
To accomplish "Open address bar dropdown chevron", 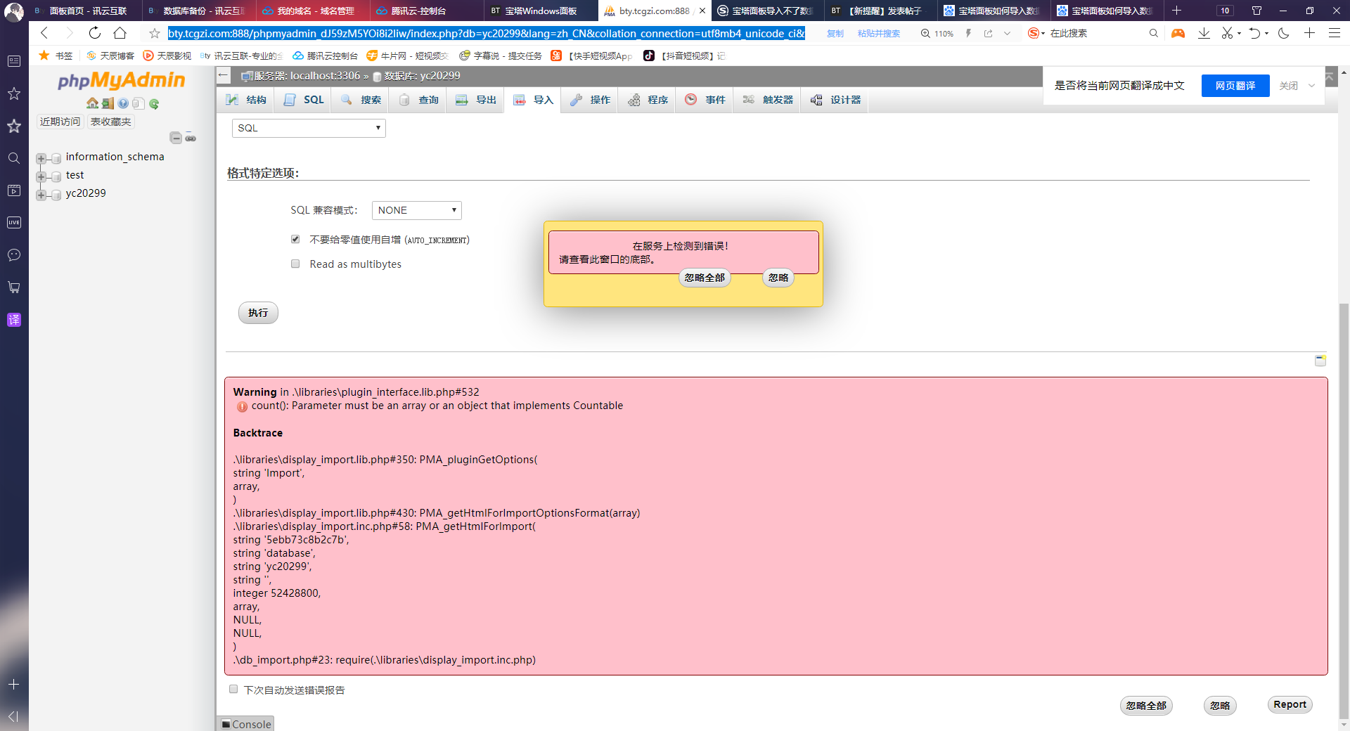I will 1007,33.
